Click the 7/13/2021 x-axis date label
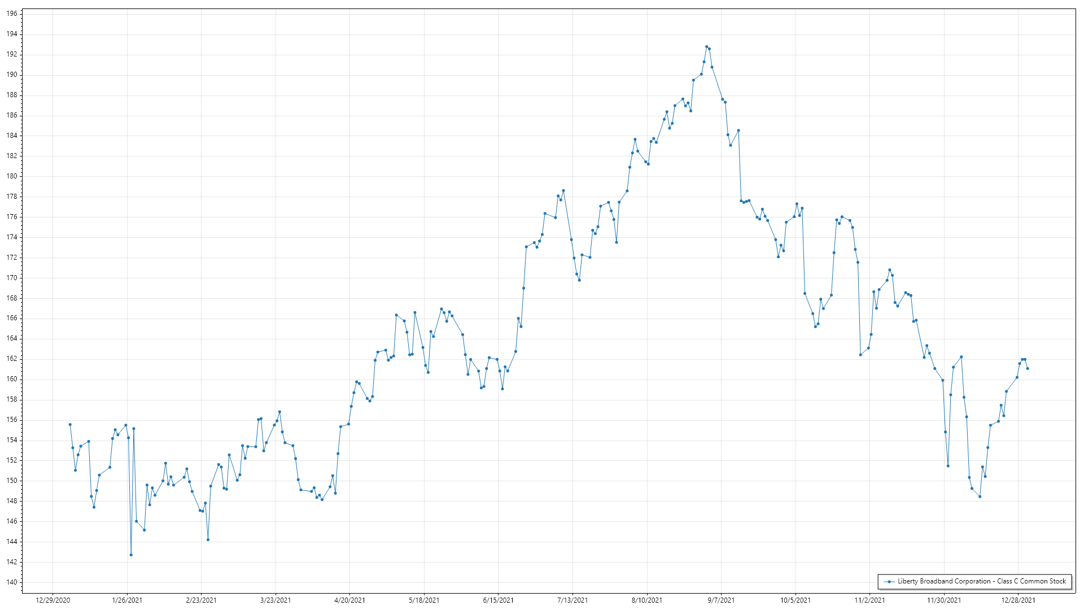 click(572, 600)
